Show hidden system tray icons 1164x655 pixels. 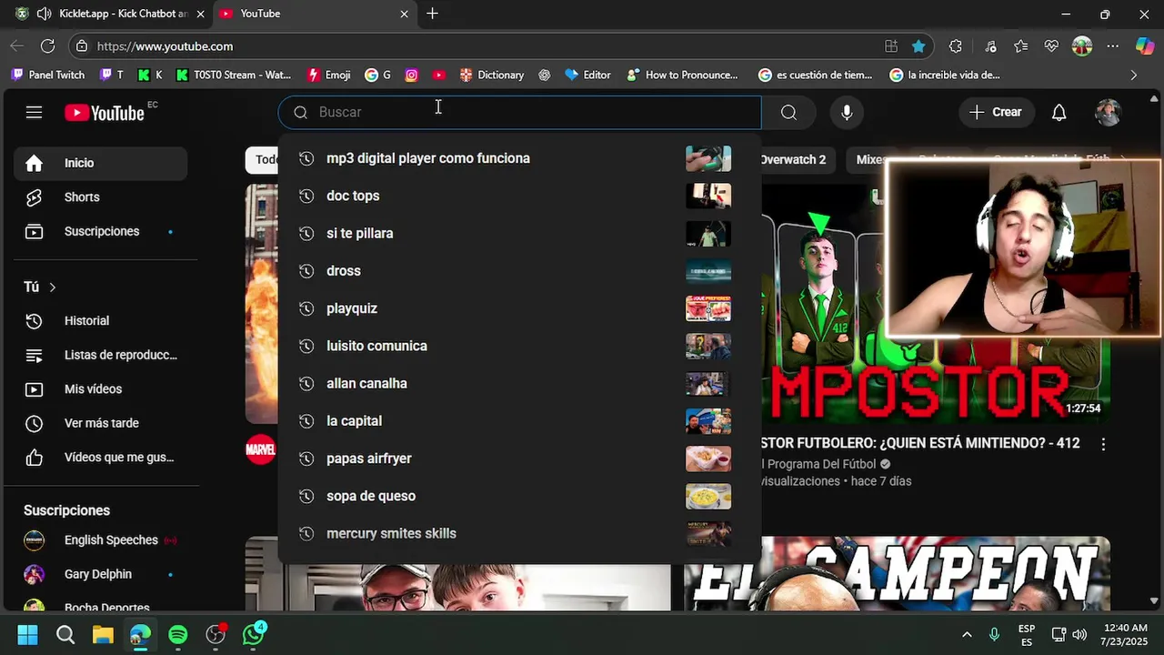pos(967,634)
